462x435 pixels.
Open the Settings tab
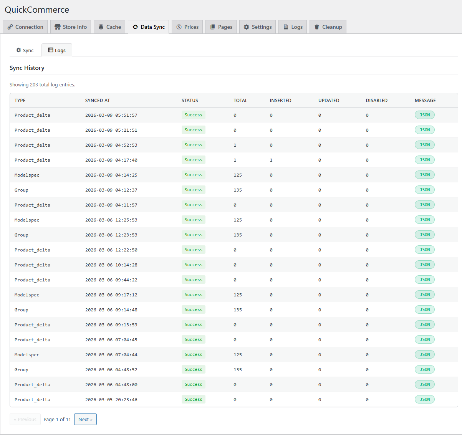[257, 27]
